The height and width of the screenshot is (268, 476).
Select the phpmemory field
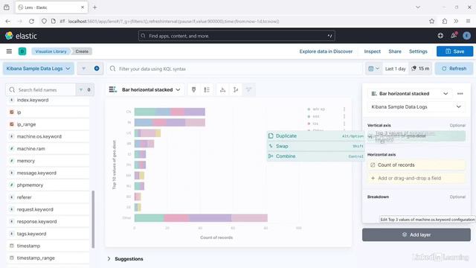click(x=48, y=185)
